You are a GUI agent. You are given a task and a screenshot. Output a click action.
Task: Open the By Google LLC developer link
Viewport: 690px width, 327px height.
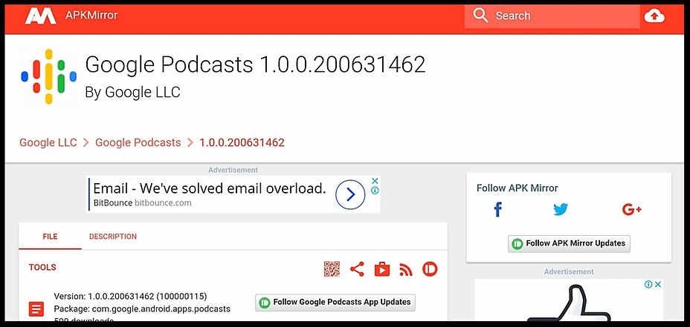coord(132,92)
